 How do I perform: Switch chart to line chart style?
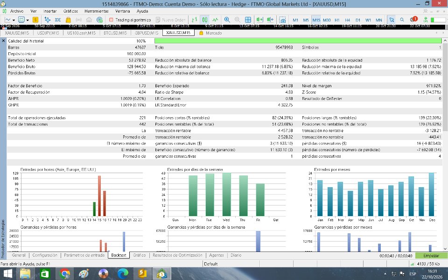click(x=215, y=20)
